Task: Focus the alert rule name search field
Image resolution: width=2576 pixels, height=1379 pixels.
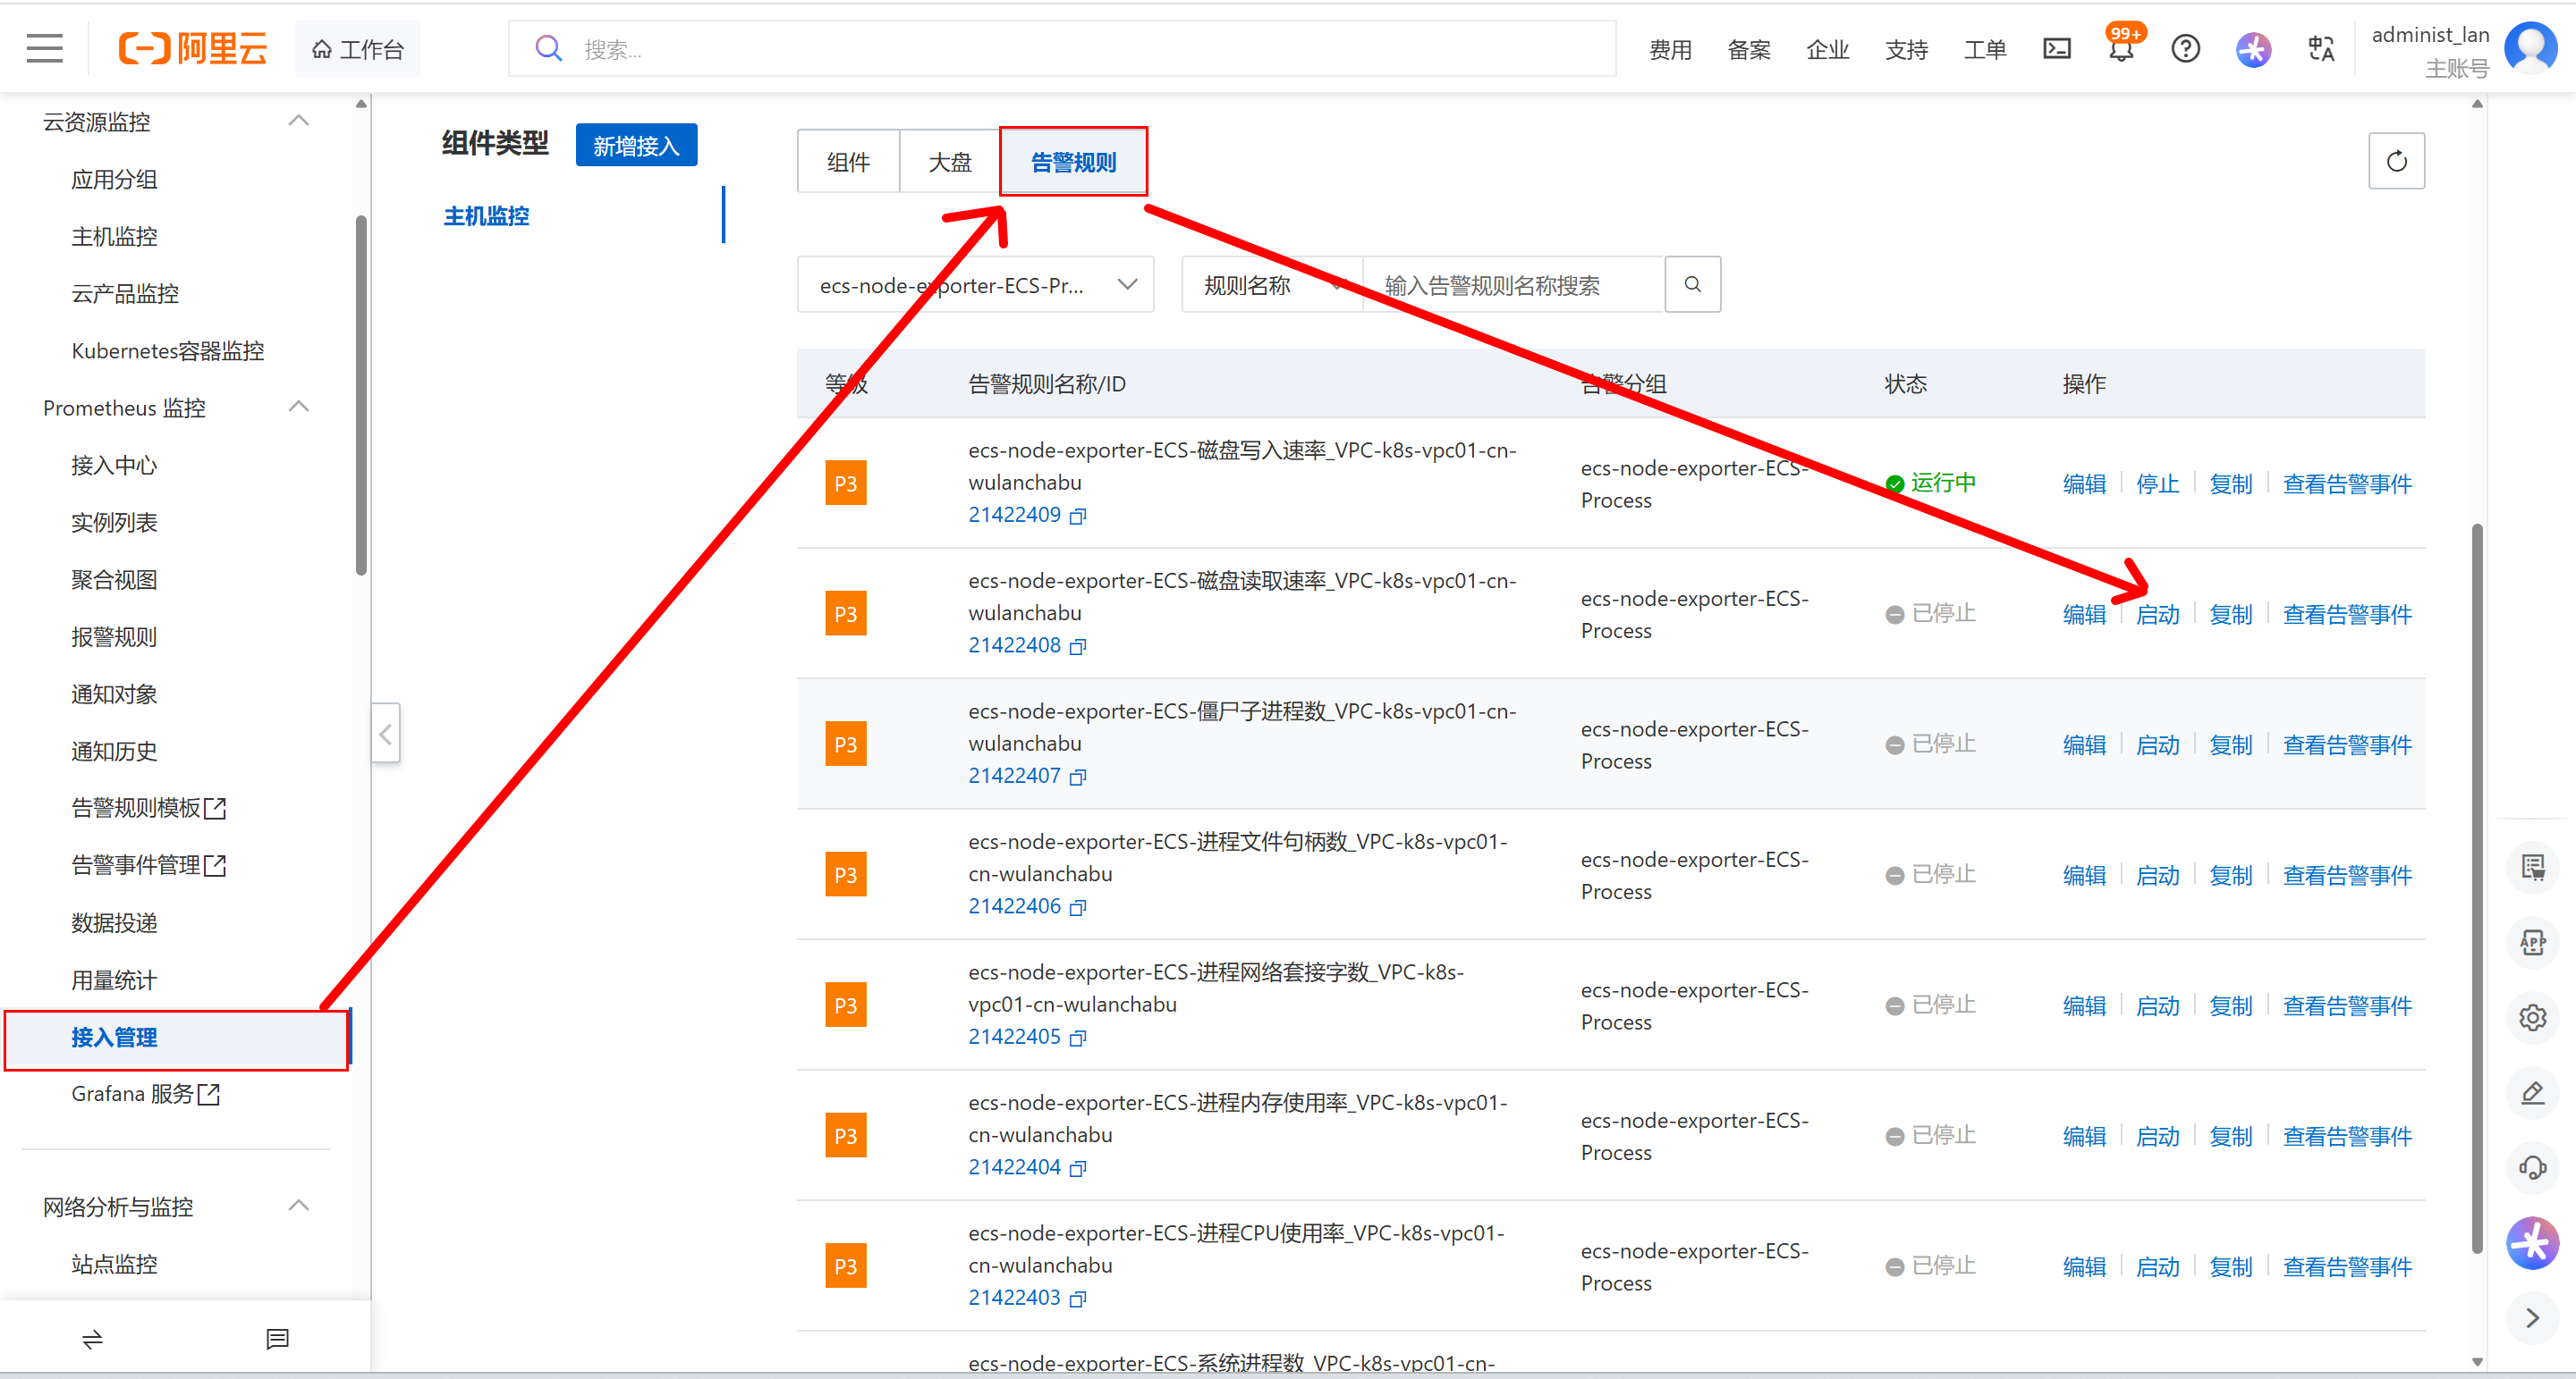Action: tap(1513, 285)
